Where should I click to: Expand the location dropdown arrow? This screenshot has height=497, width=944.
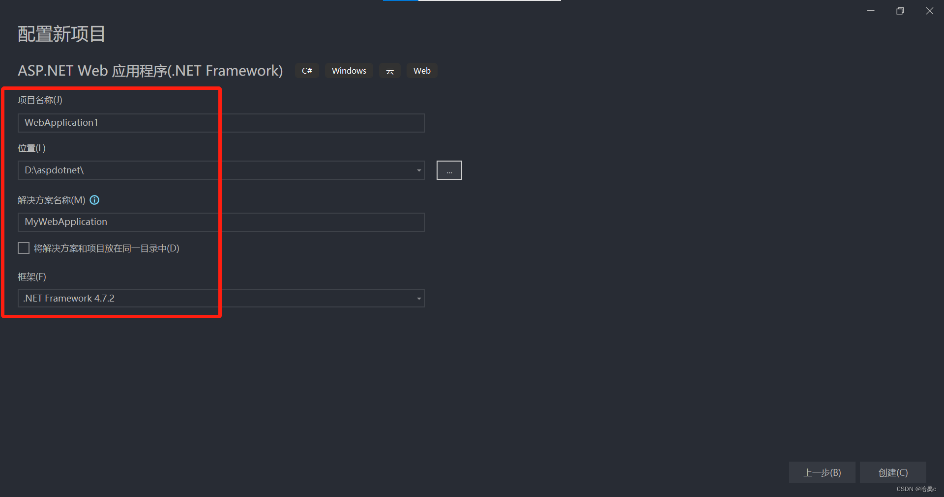419,170
